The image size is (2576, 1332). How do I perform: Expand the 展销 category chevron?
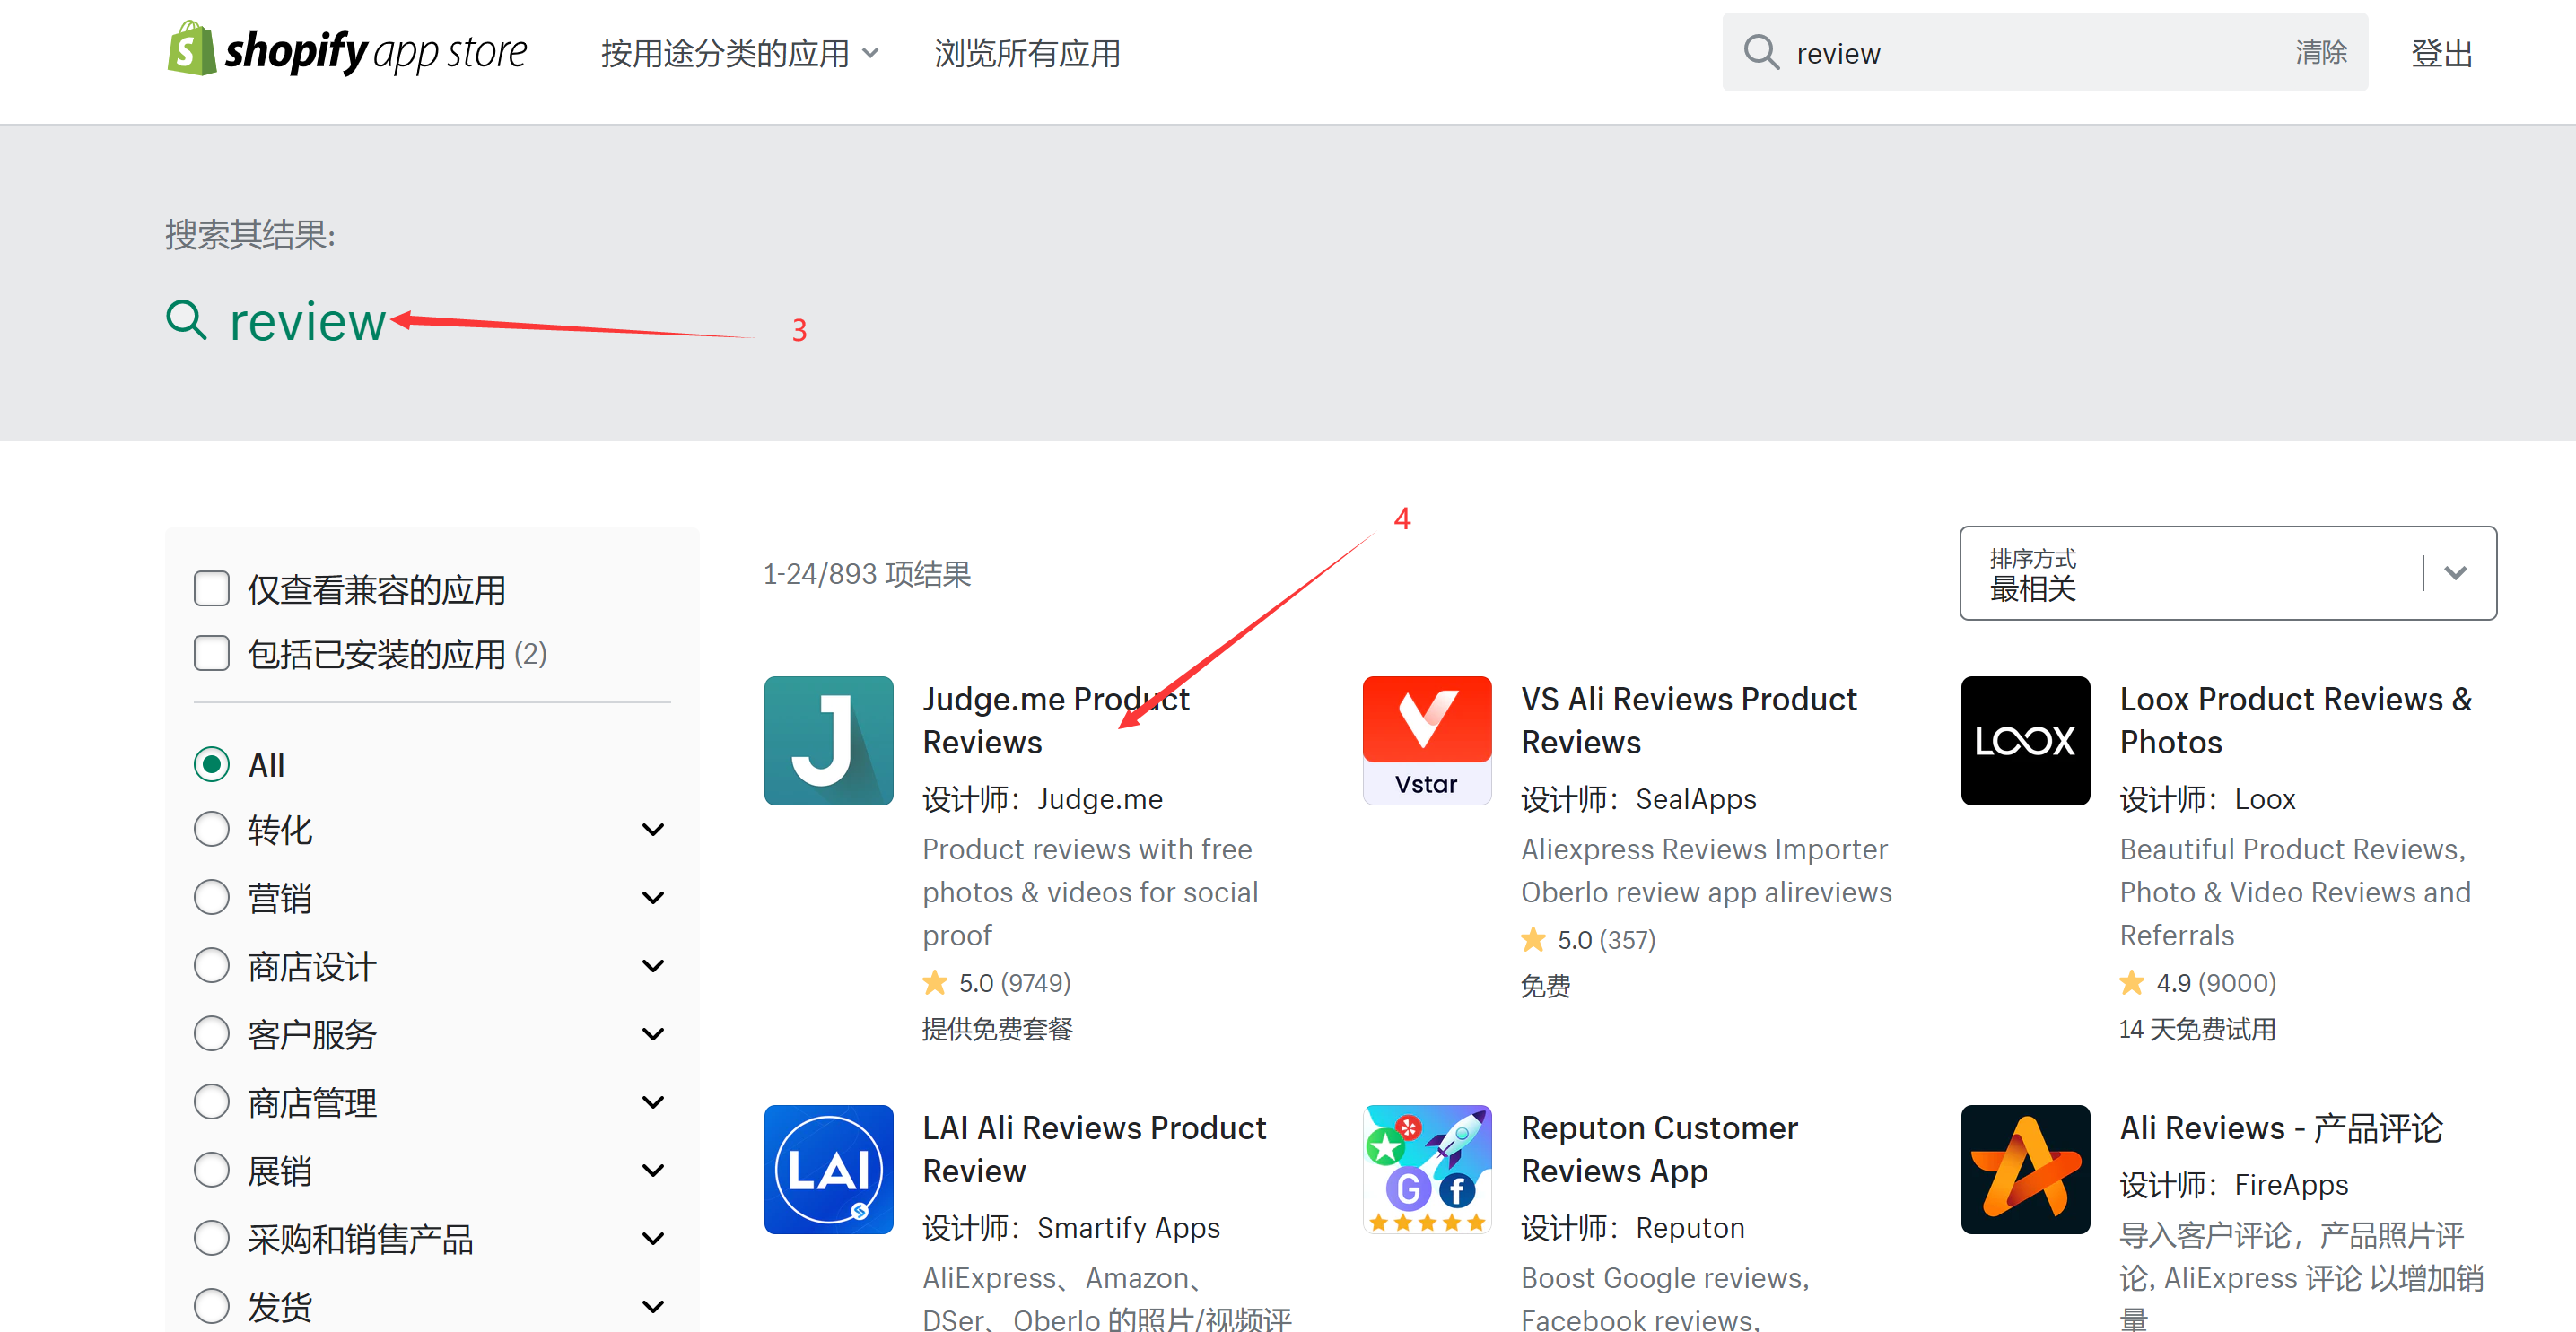click(653, 1169)
